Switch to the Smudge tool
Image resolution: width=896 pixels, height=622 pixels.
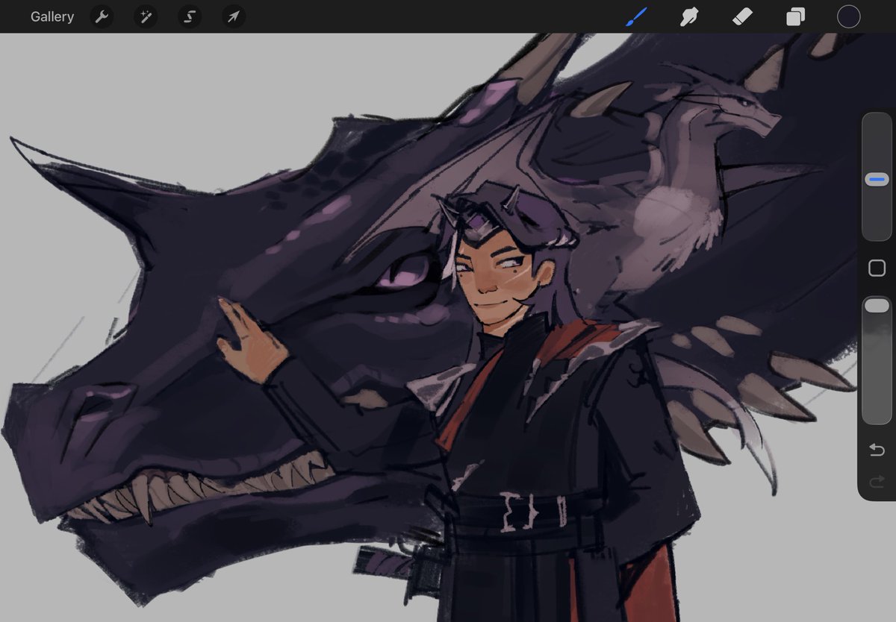tap(688, 16)
